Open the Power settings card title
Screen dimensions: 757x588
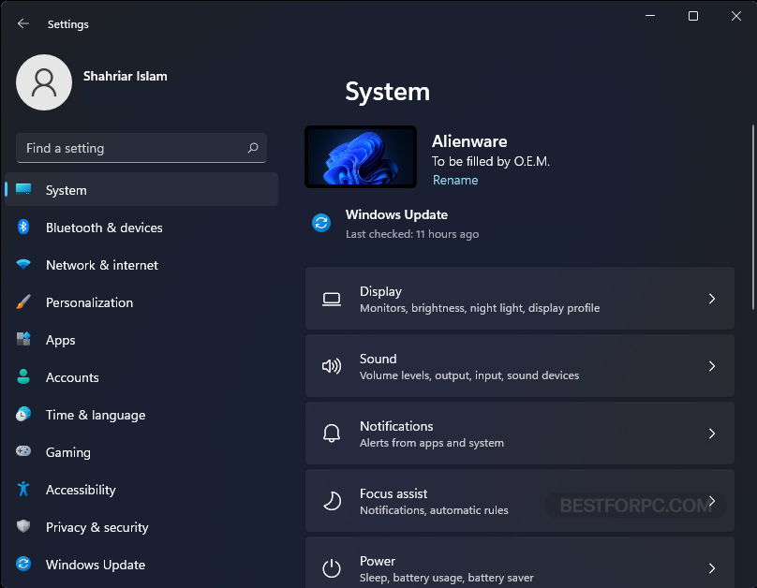tap(378, 561)
